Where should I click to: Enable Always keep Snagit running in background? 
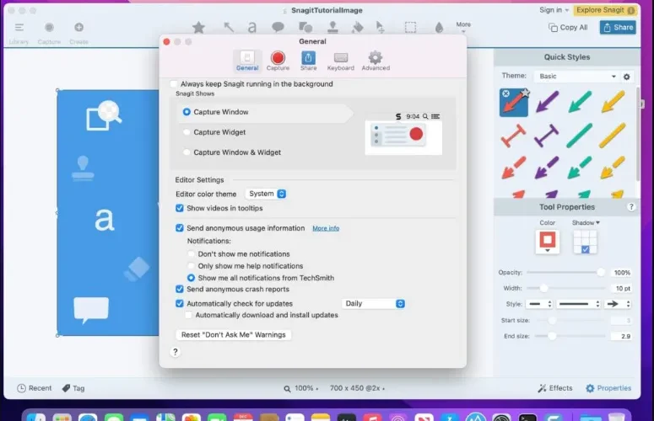174,84
